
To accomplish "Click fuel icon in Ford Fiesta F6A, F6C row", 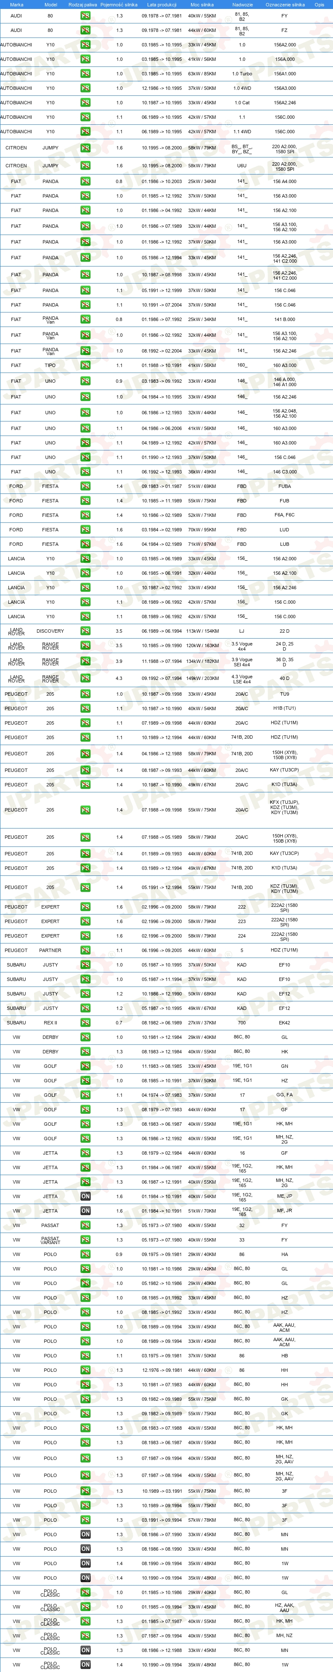I will click(x=85, y=515).
